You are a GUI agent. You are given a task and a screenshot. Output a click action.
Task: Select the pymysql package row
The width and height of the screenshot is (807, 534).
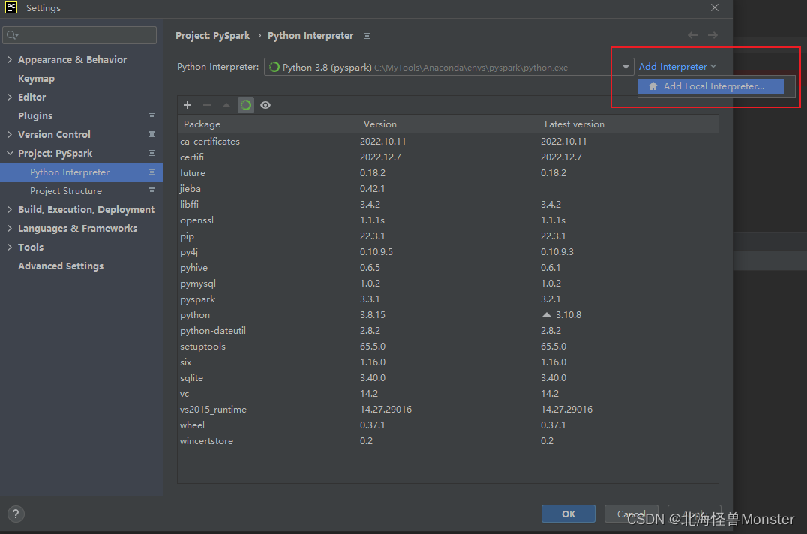(x=448, y=283)
